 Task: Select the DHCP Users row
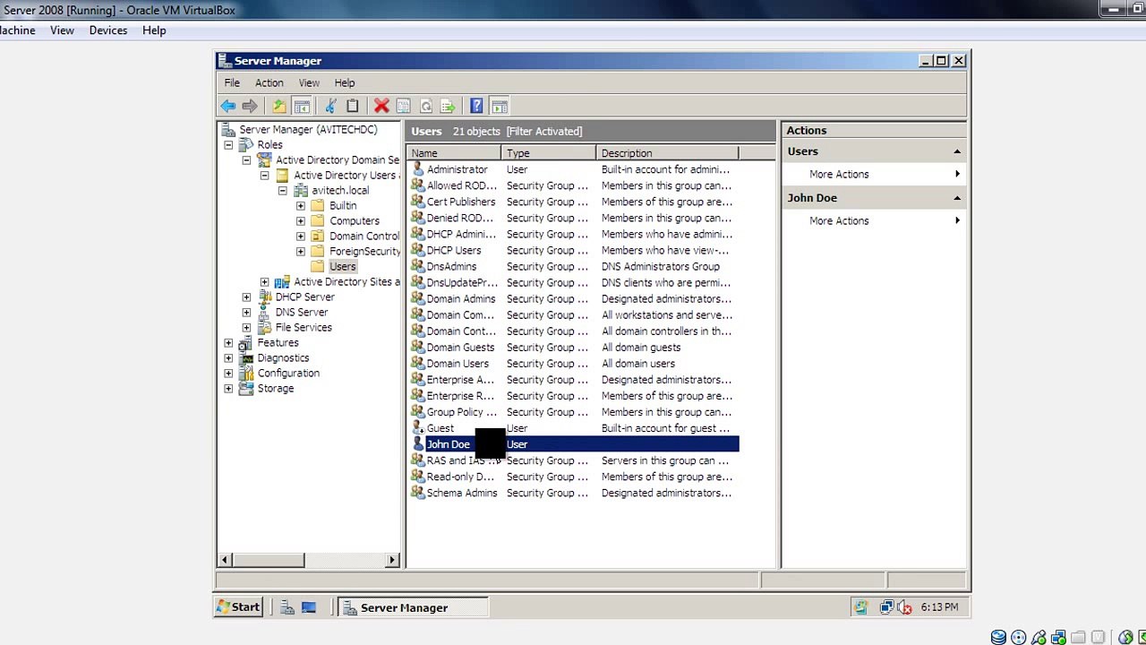click(x=573, y=251)
